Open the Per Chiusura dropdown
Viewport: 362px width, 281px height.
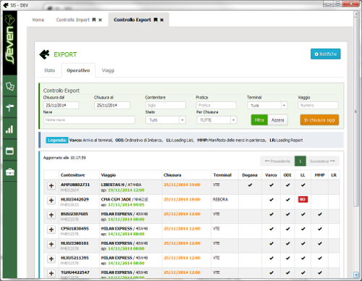pos(216,120)
